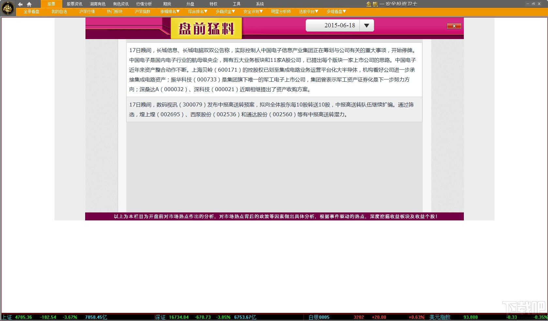
Task: Expand the 涨幅排名 dropdown
Action: [x=170, y=11]
